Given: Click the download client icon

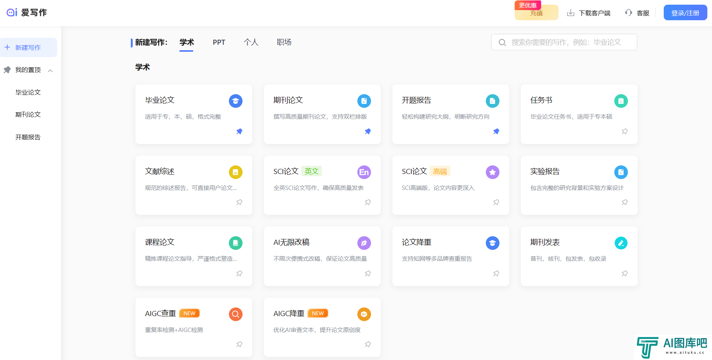Looking at the screenshot, I should (571, 13).
